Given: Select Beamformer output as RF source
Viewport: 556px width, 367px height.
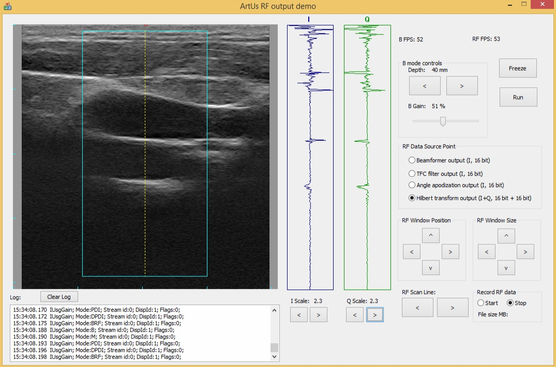Looking at the screenshot, I should pyautogui.click(x=412, y=160).
